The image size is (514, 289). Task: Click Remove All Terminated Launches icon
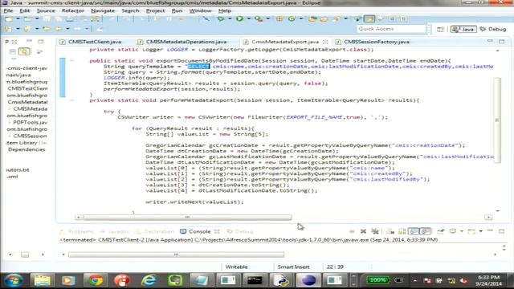click(x=375, y=231)
